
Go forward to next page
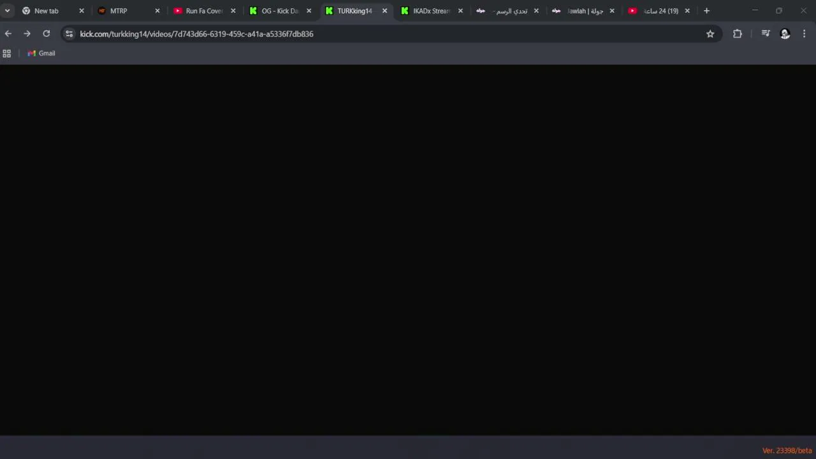pos(27,34)
